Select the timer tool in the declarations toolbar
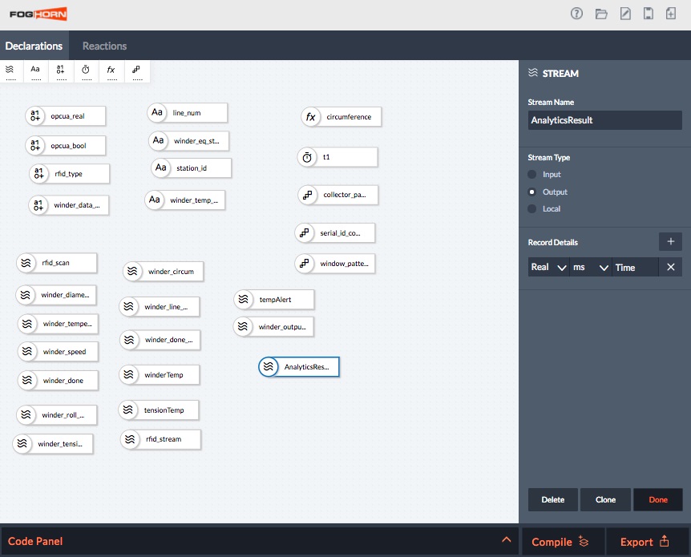The image size is (691, 557). pyautogui.click(x=86, y=71)
